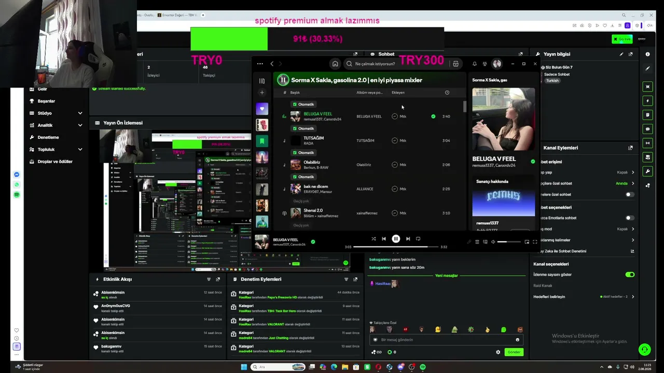
Task: Open Spotify mini player
Action: click(527, 242)
